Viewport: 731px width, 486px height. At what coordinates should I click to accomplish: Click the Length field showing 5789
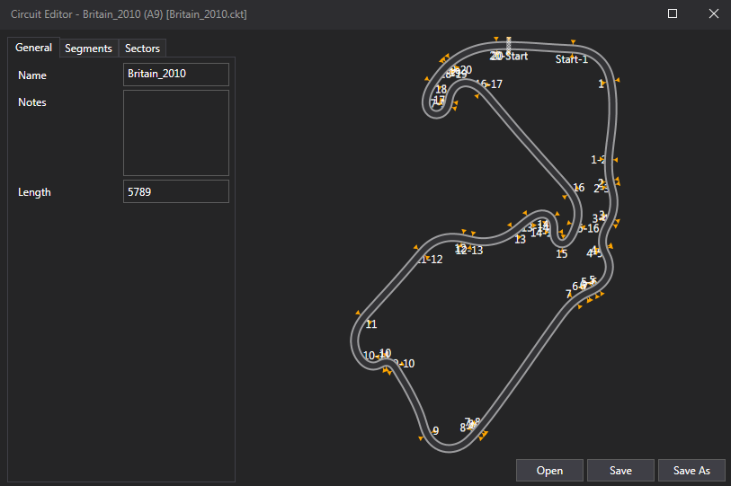tap(175, 191)
